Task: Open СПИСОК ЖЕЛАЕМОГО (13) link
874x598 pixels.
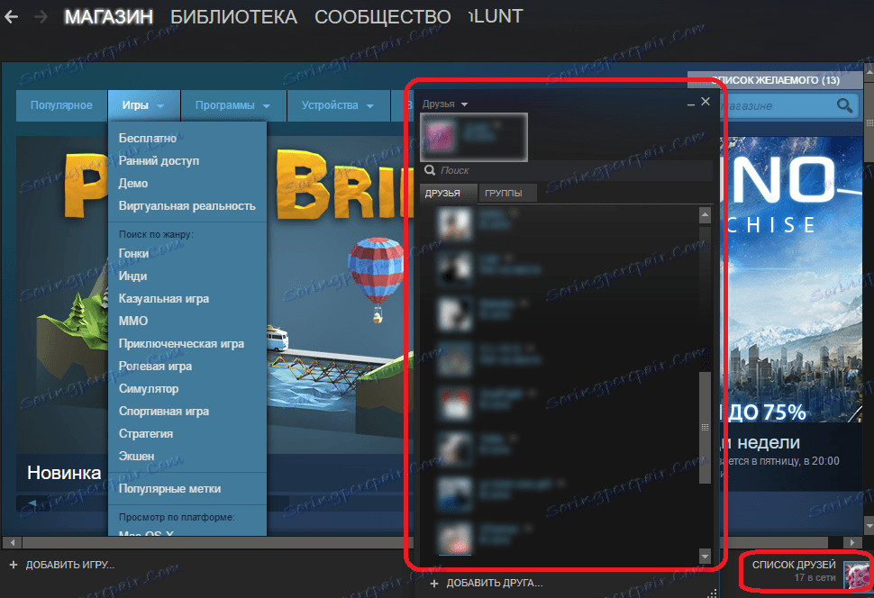Action: tap(775, 79)
